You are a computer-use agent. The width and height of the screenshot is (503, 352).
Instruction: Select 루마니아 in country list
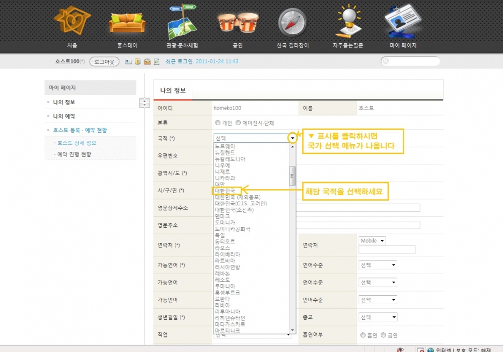point(225,286)
